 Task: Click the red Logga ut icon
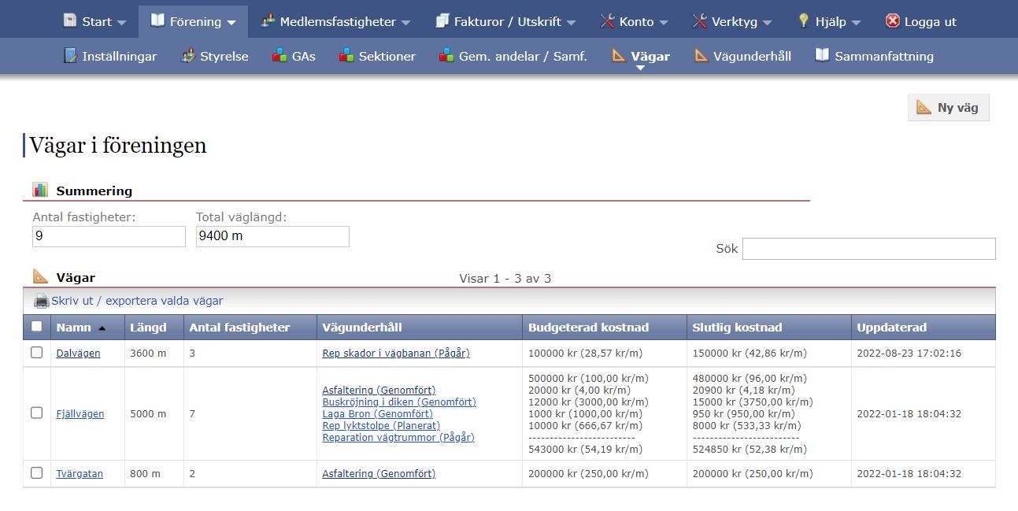pyautogui.click(x=892, y=21)
